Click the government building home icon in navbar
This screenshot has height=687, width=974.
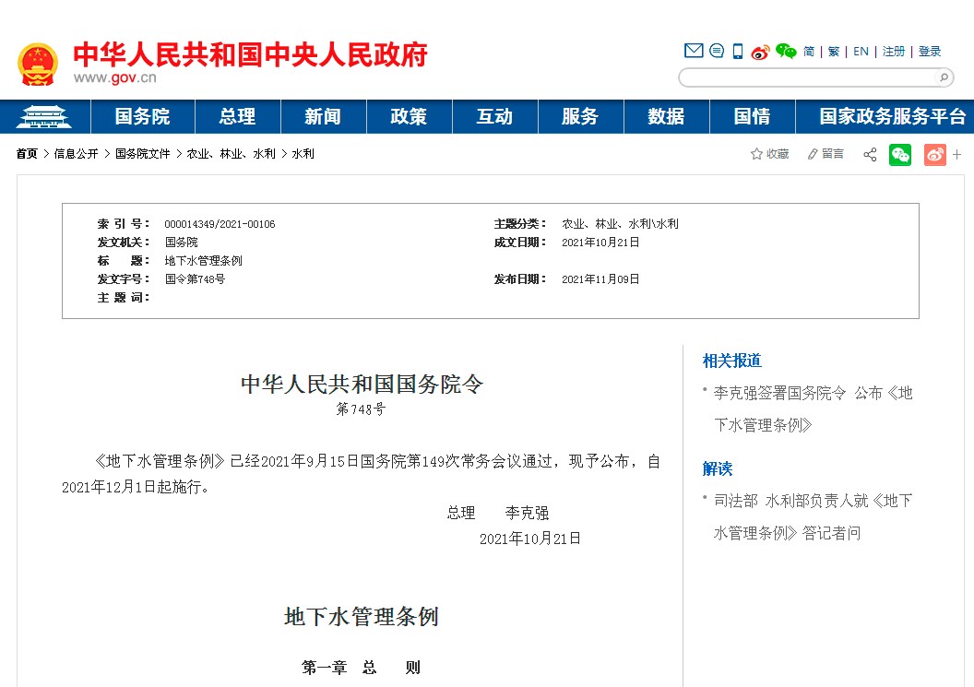click(44, 116)
